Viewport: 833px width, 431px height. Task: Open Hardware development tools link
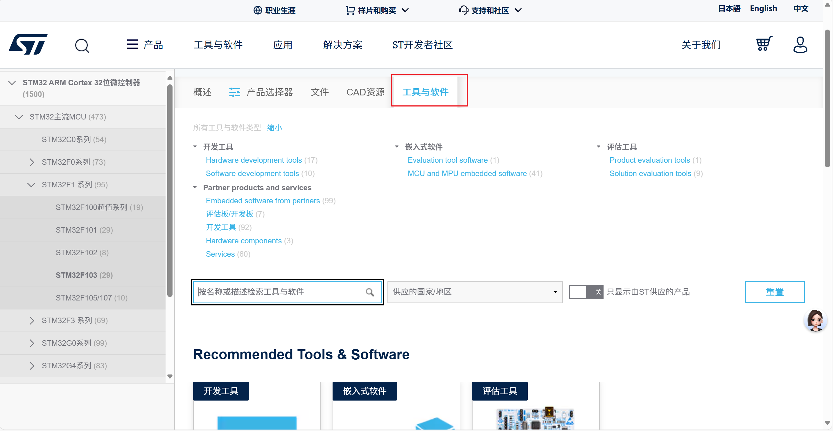coord(254,160)
